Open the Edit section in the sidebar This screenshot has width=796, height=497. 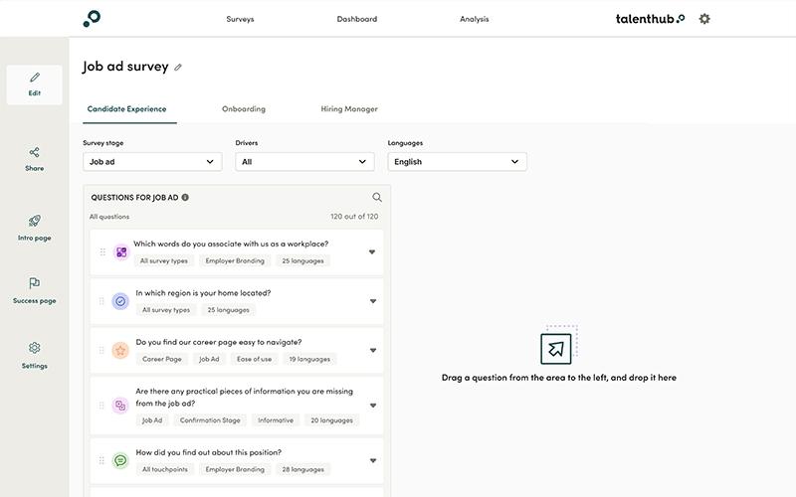point(35,84)
